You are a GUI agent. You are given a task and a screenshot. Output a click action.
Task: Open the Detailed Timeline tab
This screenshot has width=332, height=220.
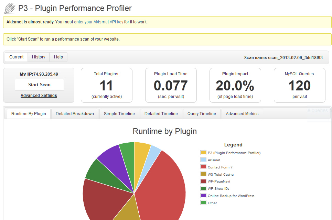click(161, 114)
